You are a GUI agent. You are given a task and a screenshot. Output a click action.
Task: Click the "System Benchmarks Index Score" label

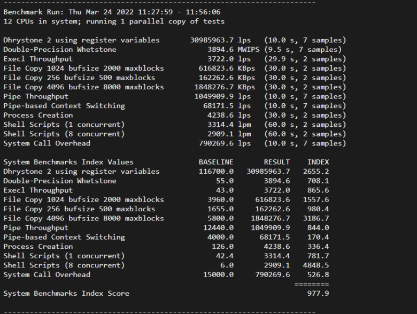pos(66,293)
